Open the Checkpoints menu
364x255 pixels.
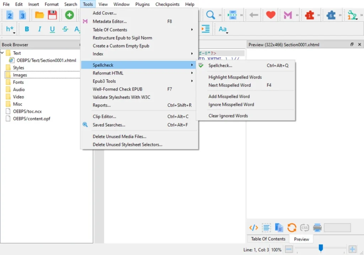[x=167, y=4]
